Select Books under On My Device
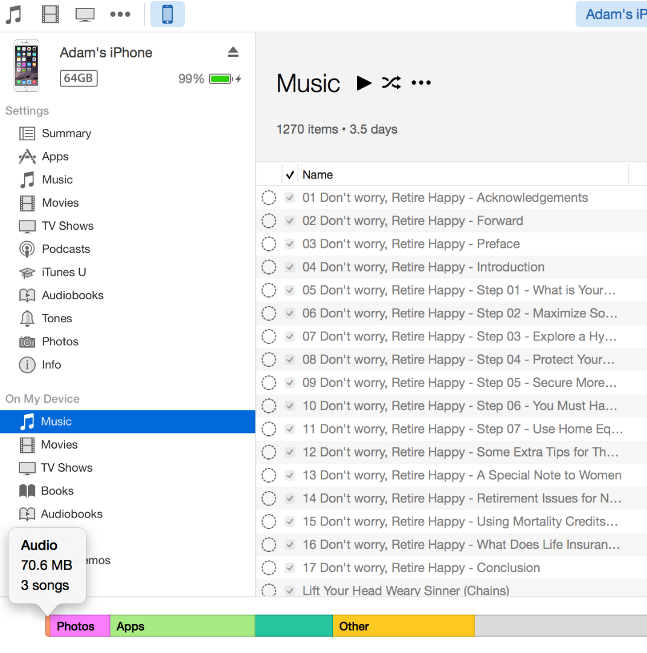The width and height of the screenshot is (647, 653). coord(46,491)
